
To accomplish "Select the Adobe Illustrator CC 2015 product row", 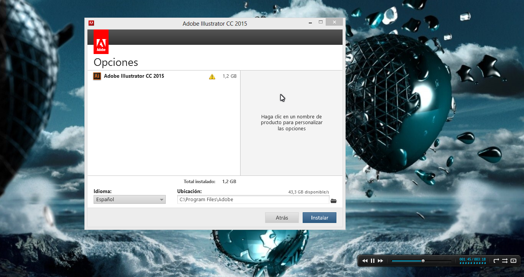I will [164, 76].
